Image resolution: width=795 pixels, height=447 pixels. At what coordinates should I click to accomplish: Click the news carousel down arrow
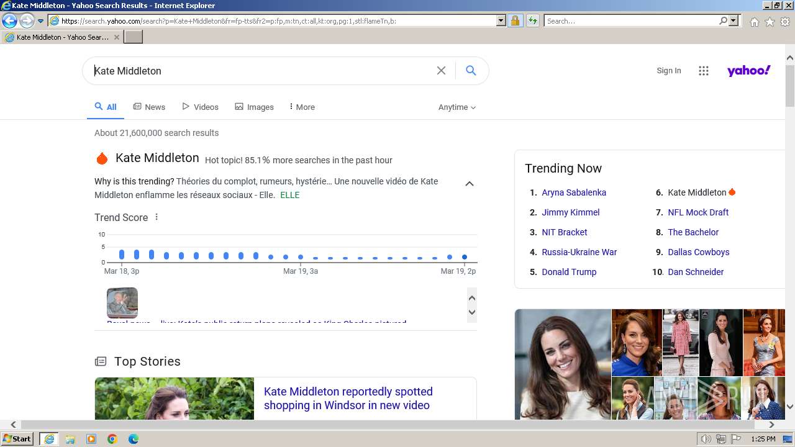[x=472, y=312]
